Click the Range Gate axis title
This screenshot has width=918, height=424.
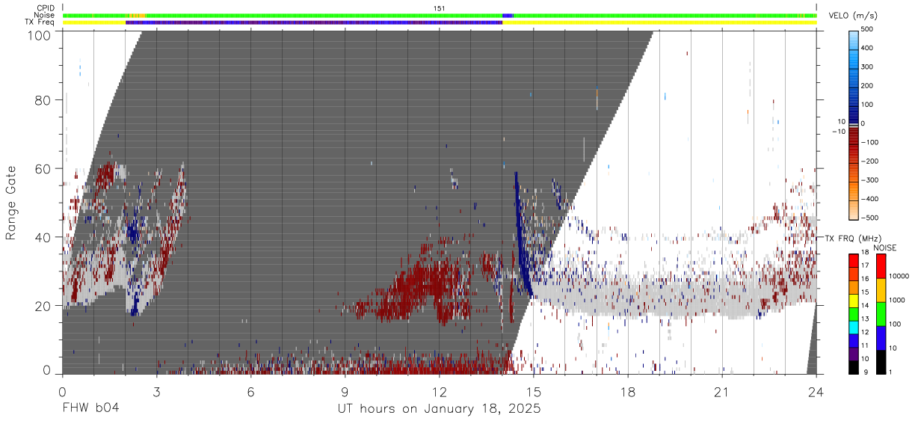11,202
